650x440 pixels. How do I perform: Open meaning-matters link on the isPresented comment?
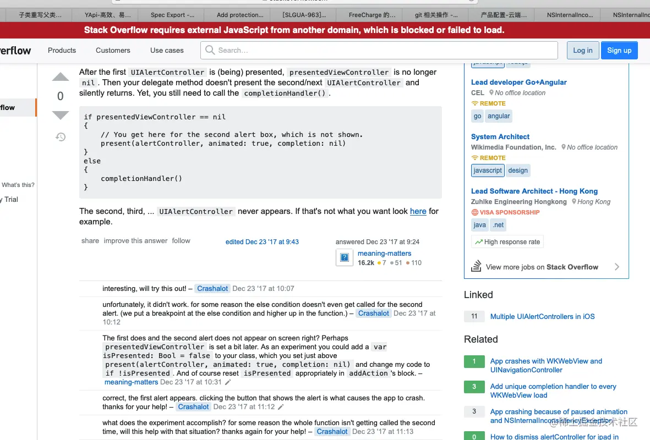[x=131, y=382]
